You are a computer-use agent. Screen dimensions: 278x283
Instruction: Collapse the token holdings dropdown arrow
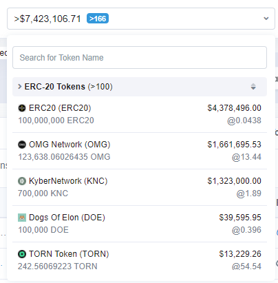(266, 19)
